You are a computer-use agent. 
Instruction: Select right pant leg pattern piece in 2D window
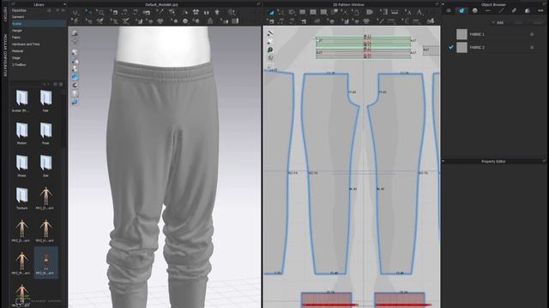(397, 175)
